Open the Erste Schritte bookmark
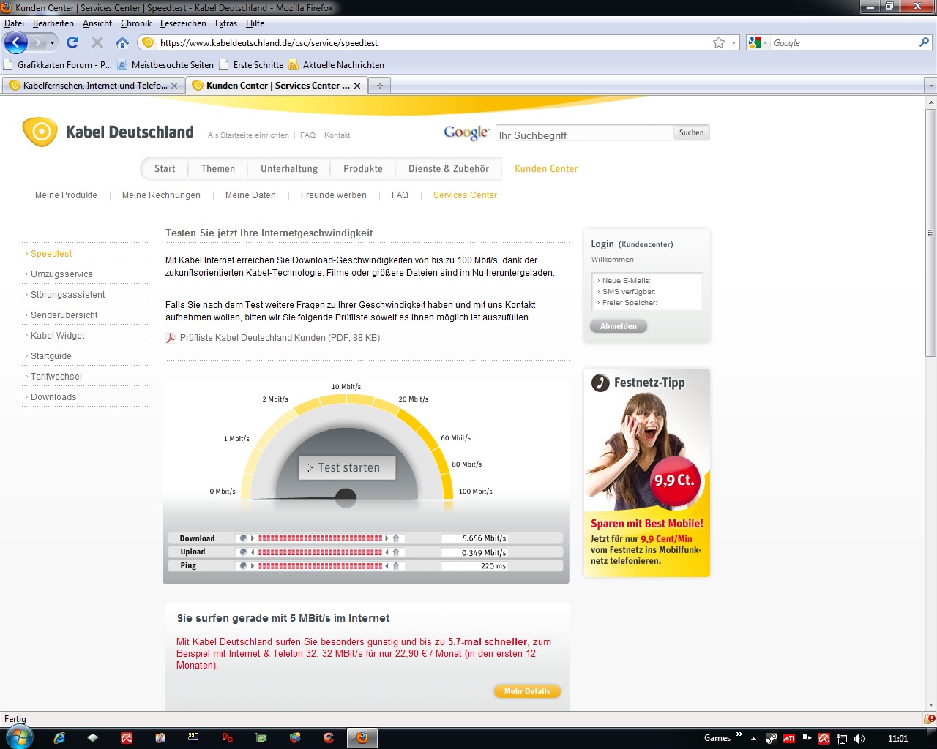This screenshot has width=937, height=749. (x=251, y=64)
